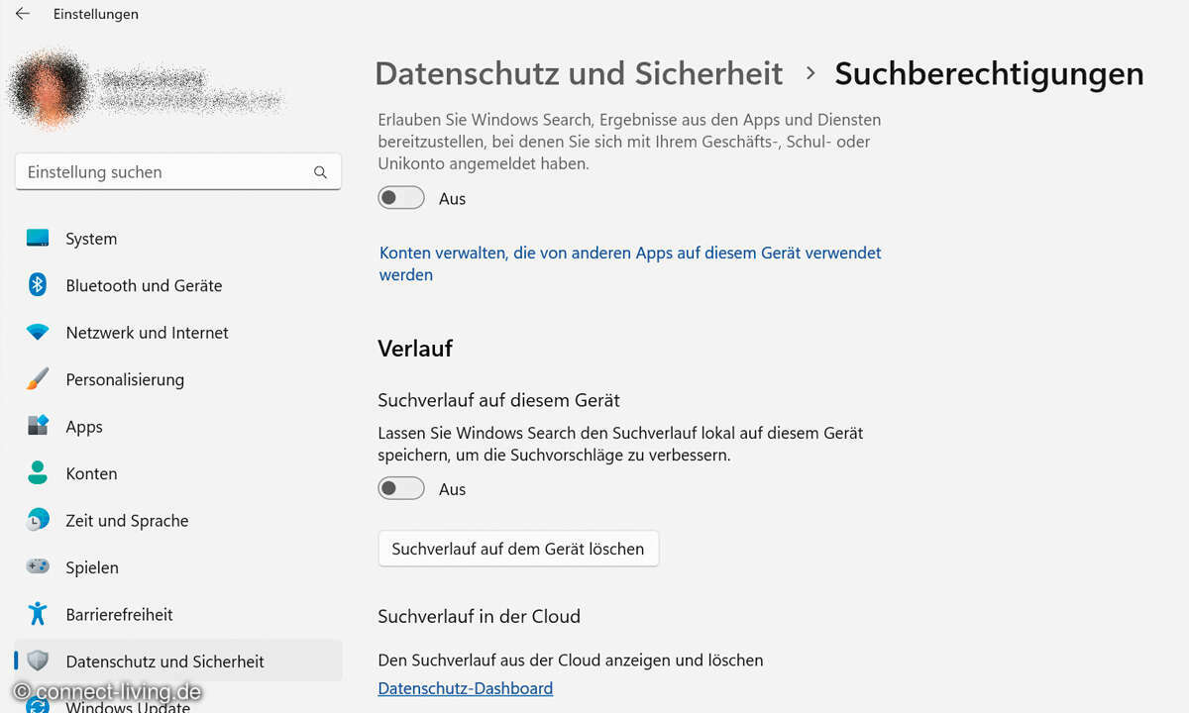Select Datenschutz und Sicherheit label
This screenshot has width=1189, height=713.
164,662
